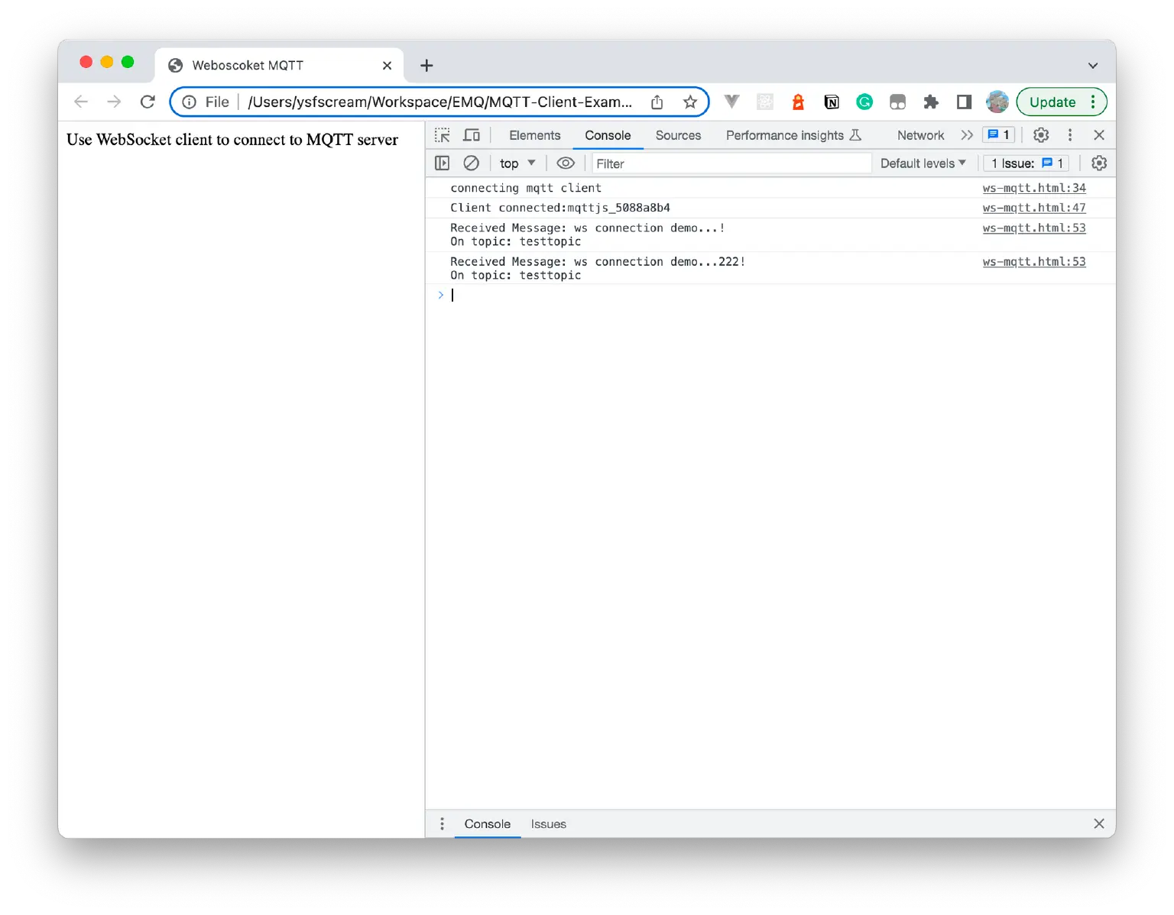Click the Update browser button
Screen dimensions: 1174x915
point(1052,102)
